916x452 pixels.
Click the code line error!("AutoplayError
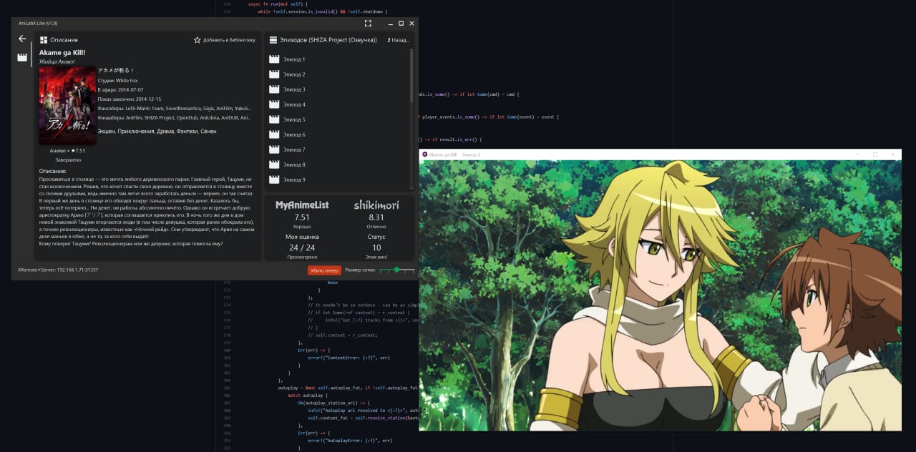click(350, 441)
